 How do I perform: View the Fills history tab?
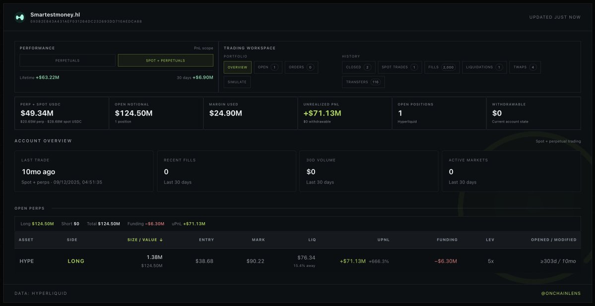(x=442, y=67)
